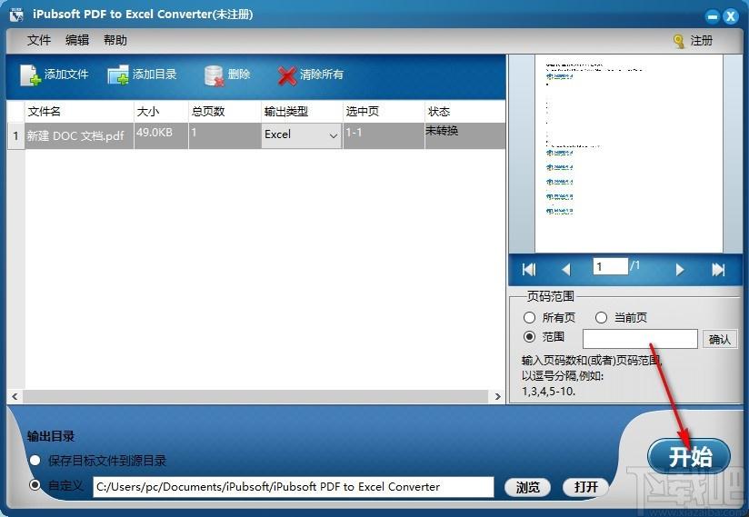Click row number 1 header
The height and width of the screenshot is (517, 749).
(15, 135)
